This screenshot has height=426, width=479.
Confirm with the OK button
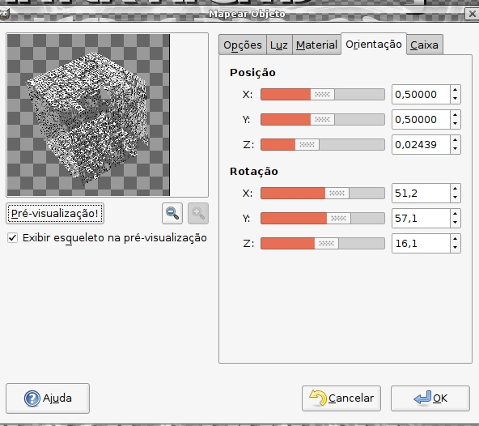click(430, 398)
